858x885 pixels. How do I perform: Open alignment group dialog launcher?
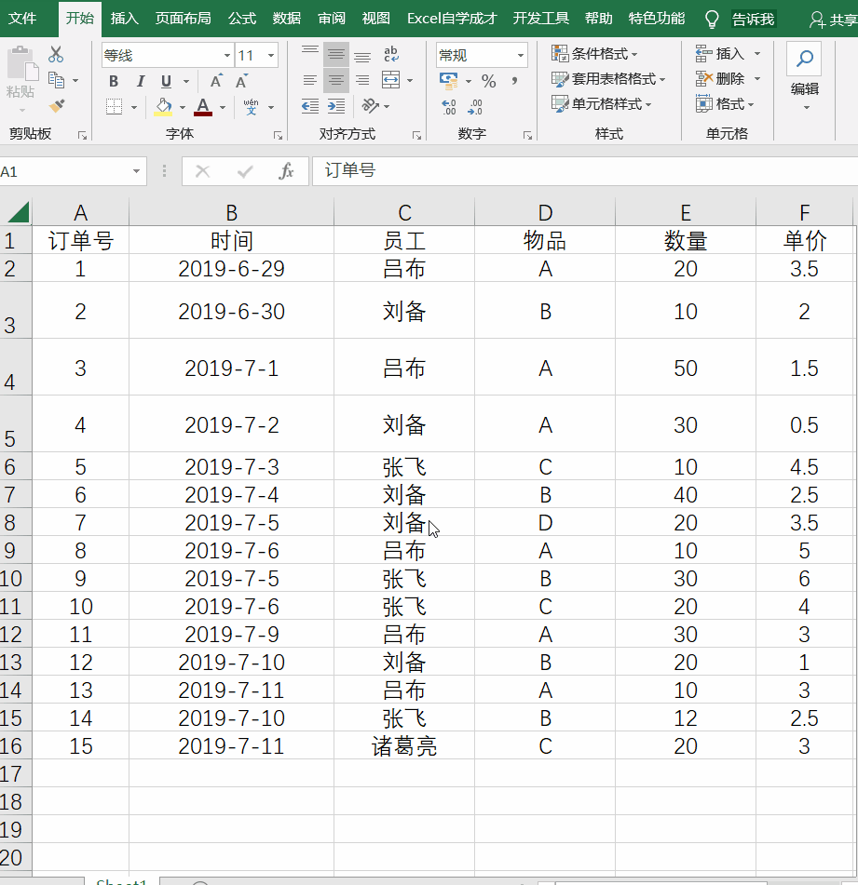click(416, 135)
